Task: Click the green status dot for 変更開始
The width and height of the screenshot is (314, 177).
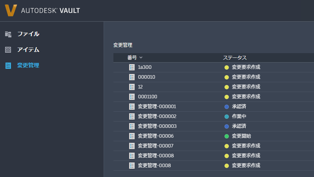Action: (x=226, y=136)
